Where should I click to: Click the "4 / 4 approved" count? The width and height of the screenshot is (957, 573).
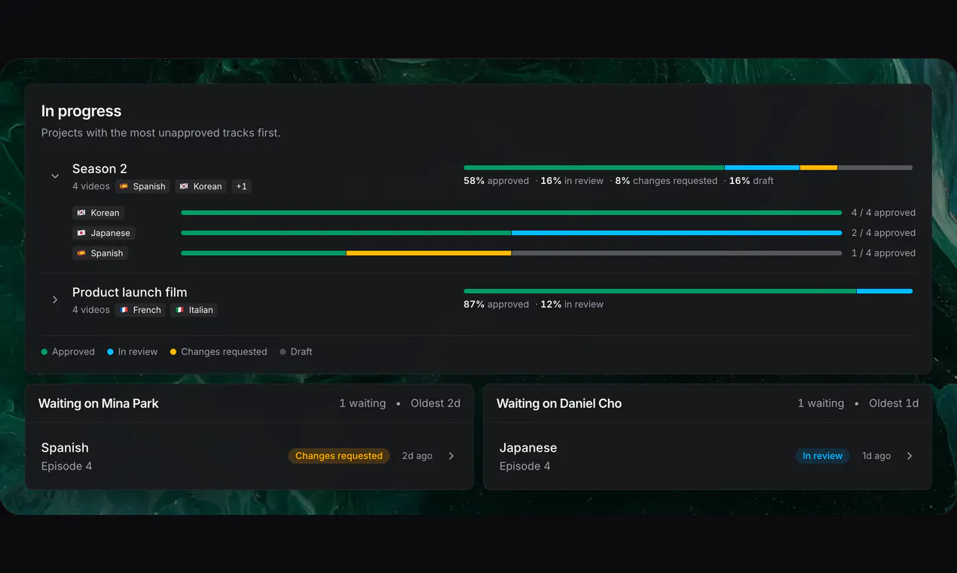(x=883, y=213)
